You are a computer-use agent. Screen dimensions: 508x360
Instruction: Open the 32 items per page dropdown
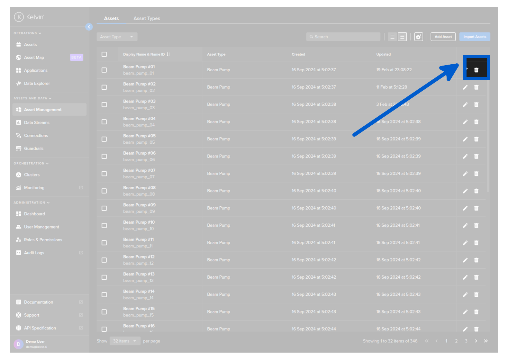pos(125,341)
